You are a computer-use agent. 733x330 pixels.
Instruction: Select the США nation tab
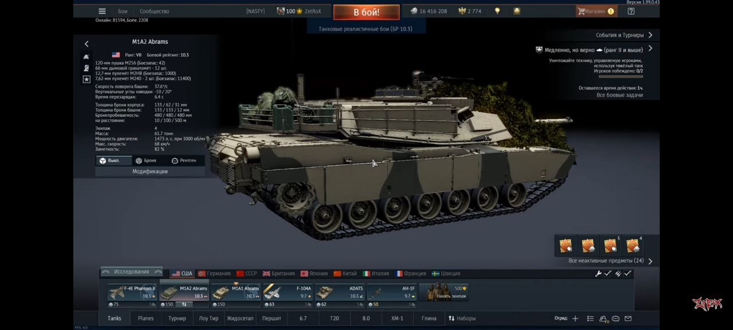[182, 273]
